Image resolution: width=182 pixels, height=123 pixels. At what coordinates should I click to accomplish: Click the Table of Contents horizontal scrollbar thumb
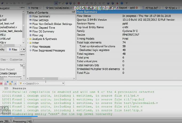point(43,78)
